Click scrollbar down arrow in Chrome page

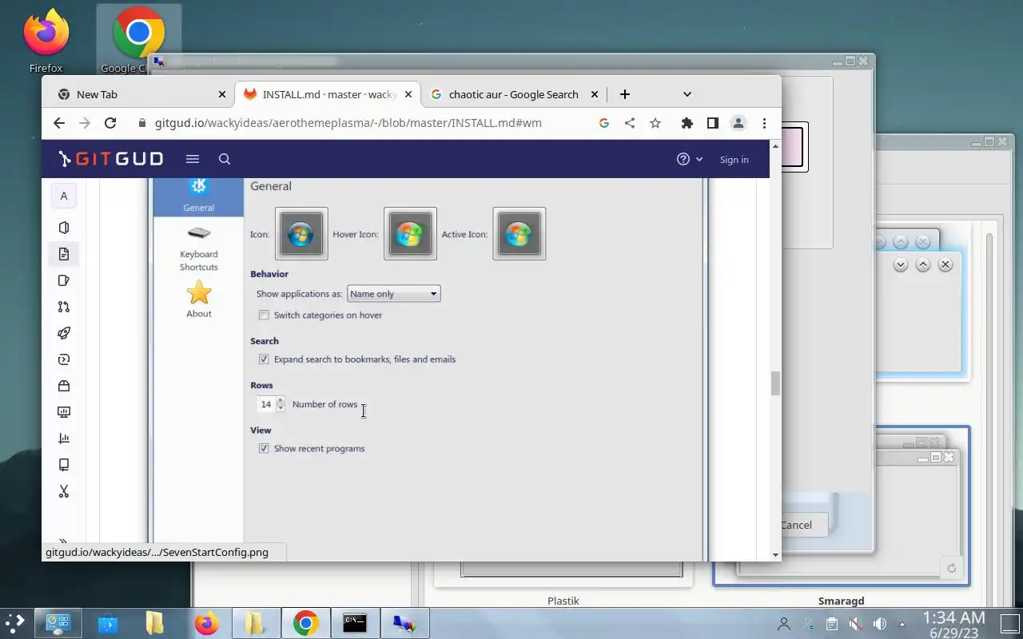tap(775, 555)
